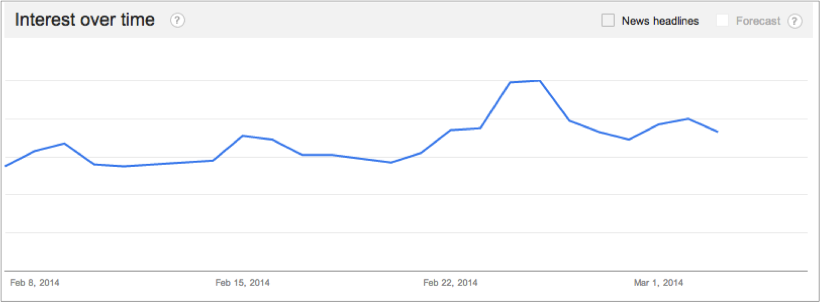Select the Interest over time heading
Image resolution: width=820 pixels, height=302 pixels.
tap(85, 20)
